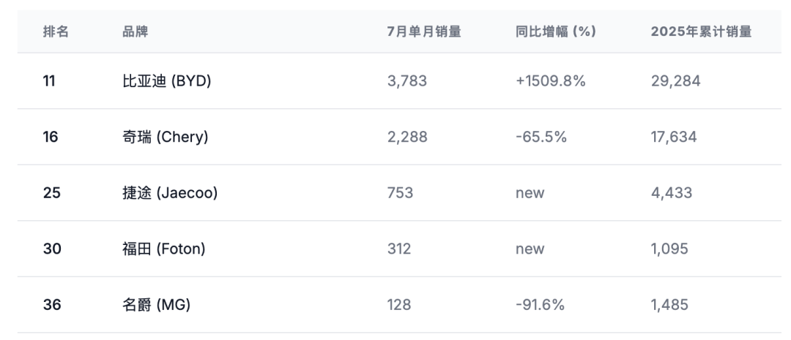Screen dimensions: 791x340
Task: Click rank number 30
Action: click(52, 249)
